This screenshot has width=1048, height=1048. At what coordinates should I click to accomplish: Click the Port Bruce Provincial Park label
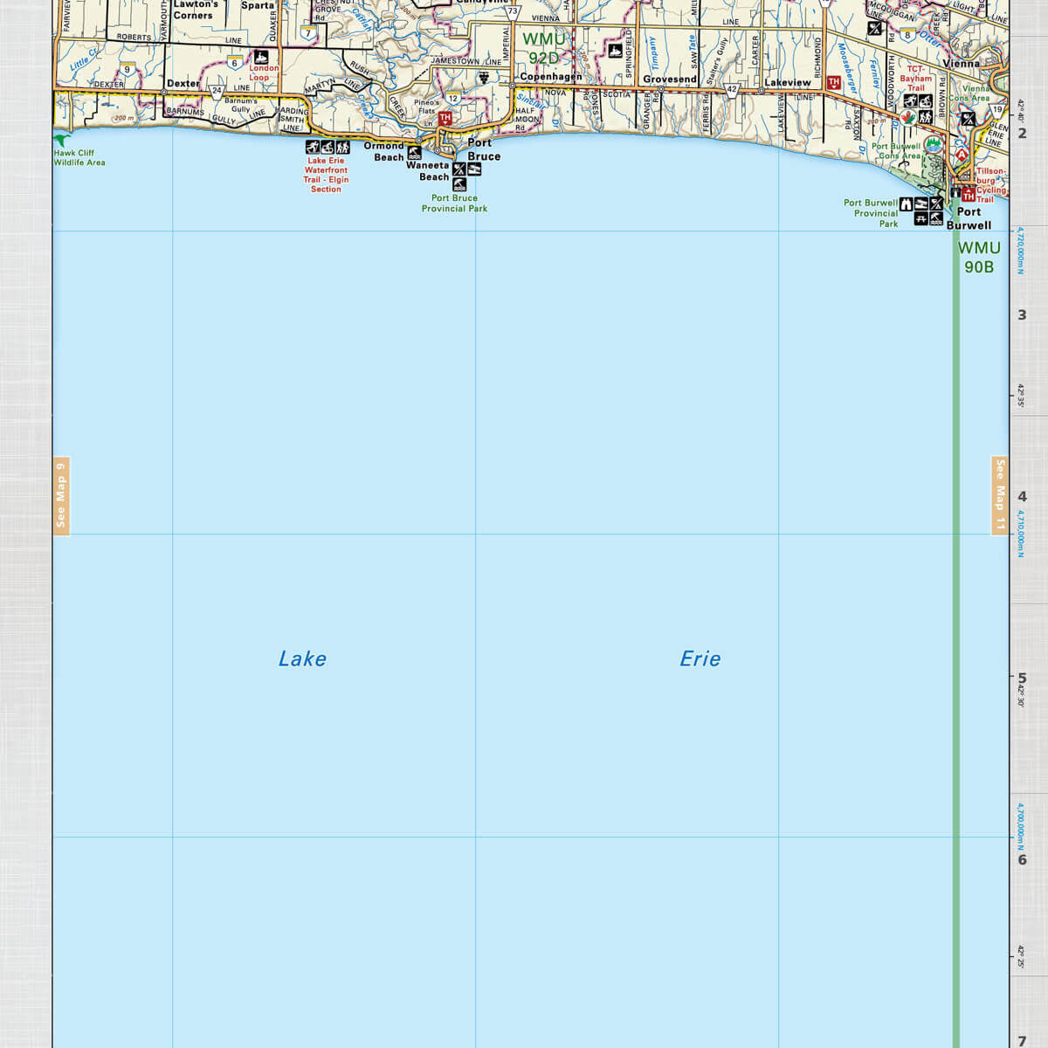pyautogui.click(x=454, y=203)
